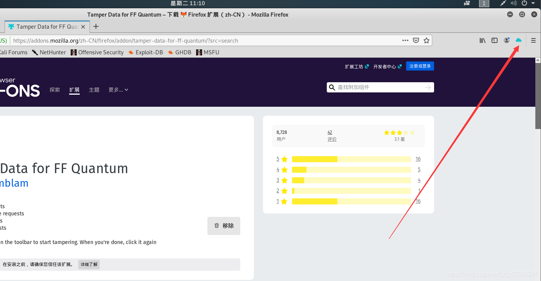This screenshot has height=281, width=541.
Task: Click the 3.1 星 rating stars
Action: click(399, 133)
